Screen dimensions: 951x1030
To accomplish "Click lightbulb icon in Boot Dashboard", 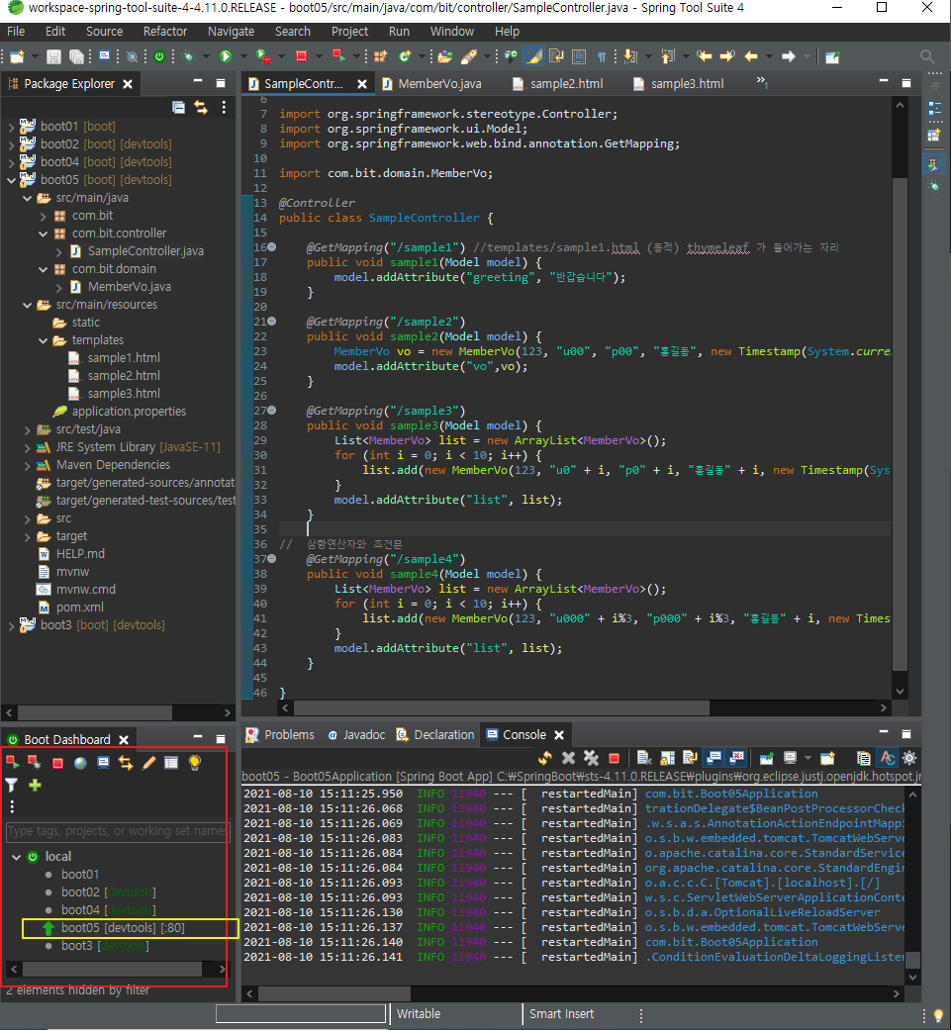I will point(194,763).
